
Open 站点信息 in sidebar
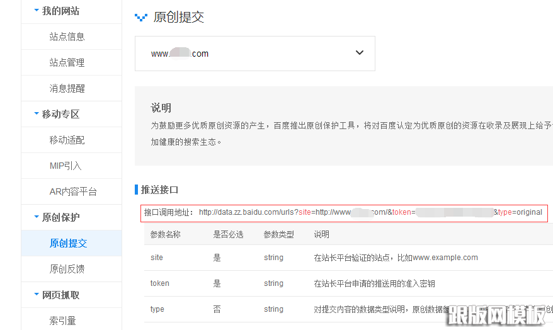(x=67, y=37)
